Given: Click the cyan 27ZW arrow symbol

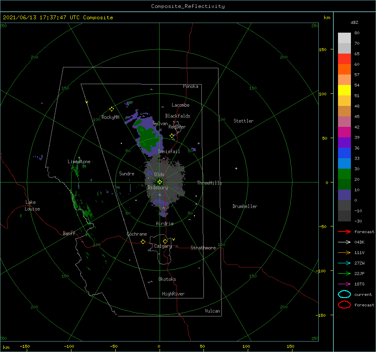Looking at the screenshot, I should (344, 263).
